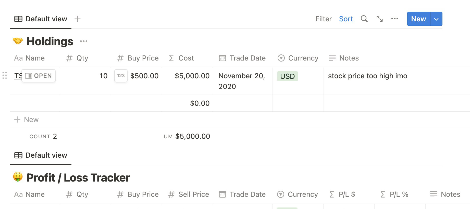The image size is (470, 209).
Task: Click the plus icon to add view
Action: click(x=78, y=19)
